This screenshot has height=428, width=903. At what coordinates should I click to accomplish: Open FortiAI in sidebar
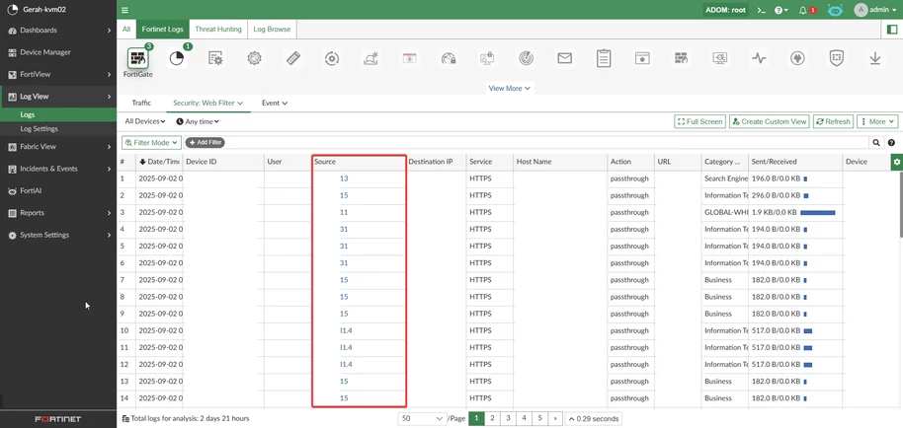[x=58, y=190]
